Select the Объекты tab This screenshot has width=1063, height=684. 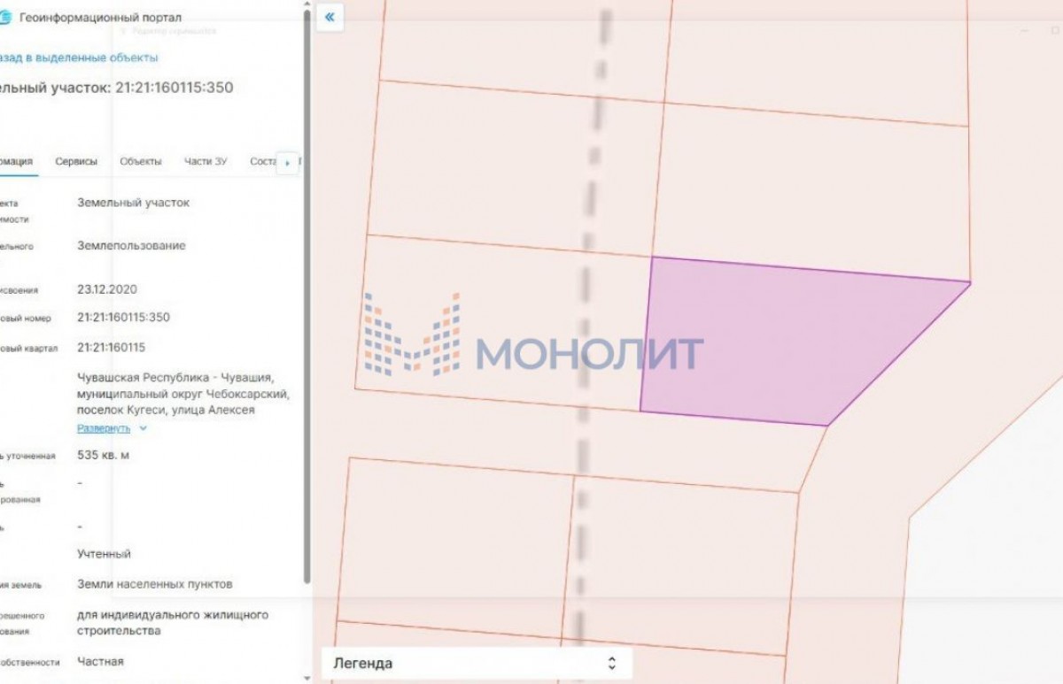point(141,161)
